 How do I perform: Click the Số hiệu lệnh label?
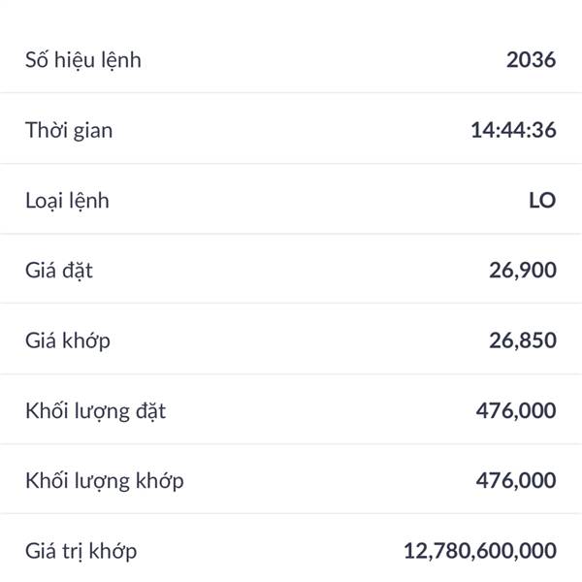coord(83,60)
